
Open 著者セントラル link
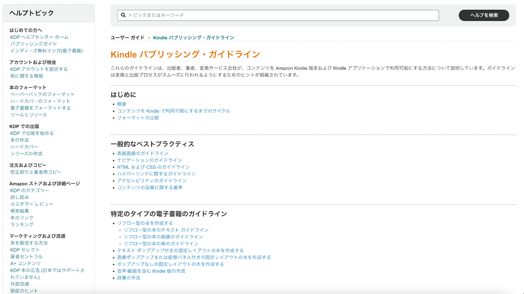(x=27, y=257)
